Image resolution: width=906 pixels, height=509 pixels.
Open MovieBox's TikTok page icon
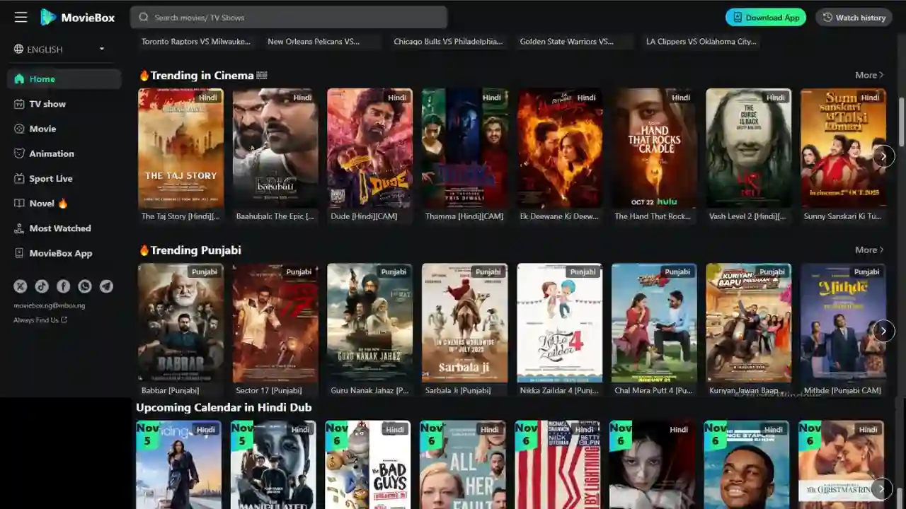[42, 286]
